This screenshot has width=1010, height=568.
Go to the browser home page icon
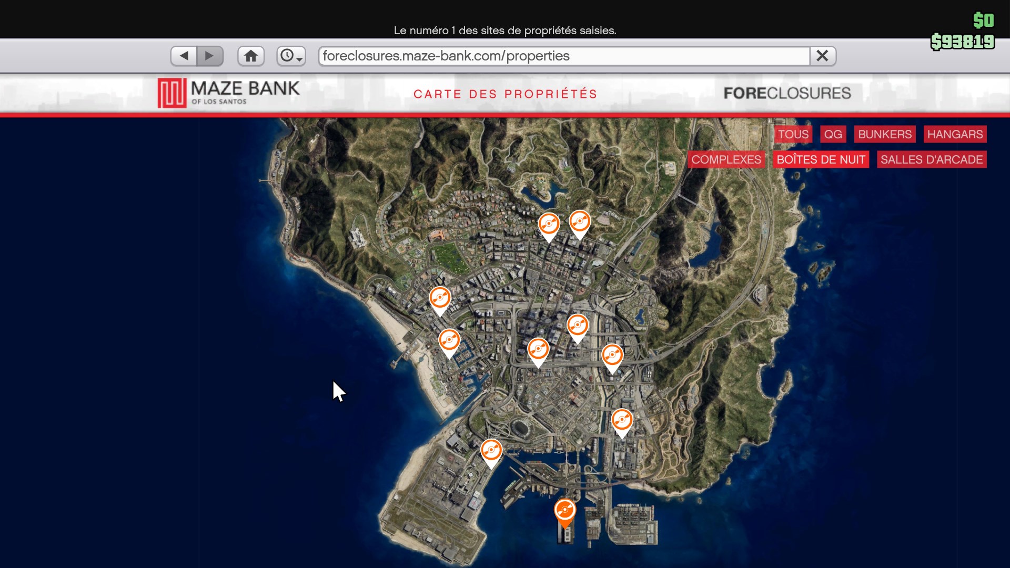click(x=251, y=56)
